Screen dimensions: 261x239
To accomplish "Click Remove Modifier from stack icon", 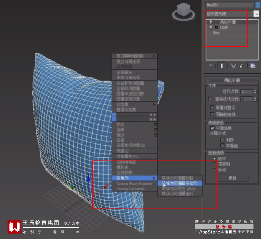I will tap(241, 66).
